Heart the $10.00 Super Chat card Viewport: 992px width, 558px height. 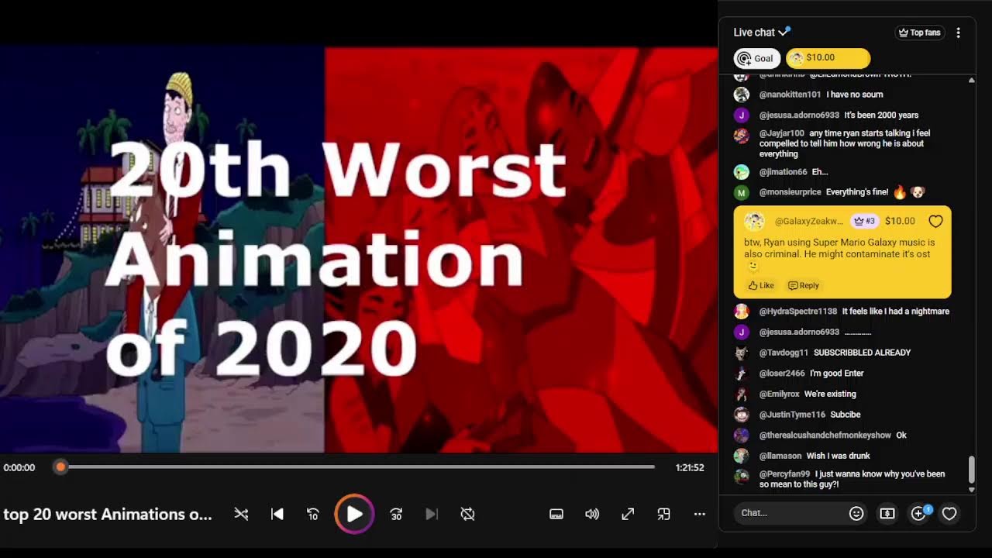click(935, 221)
